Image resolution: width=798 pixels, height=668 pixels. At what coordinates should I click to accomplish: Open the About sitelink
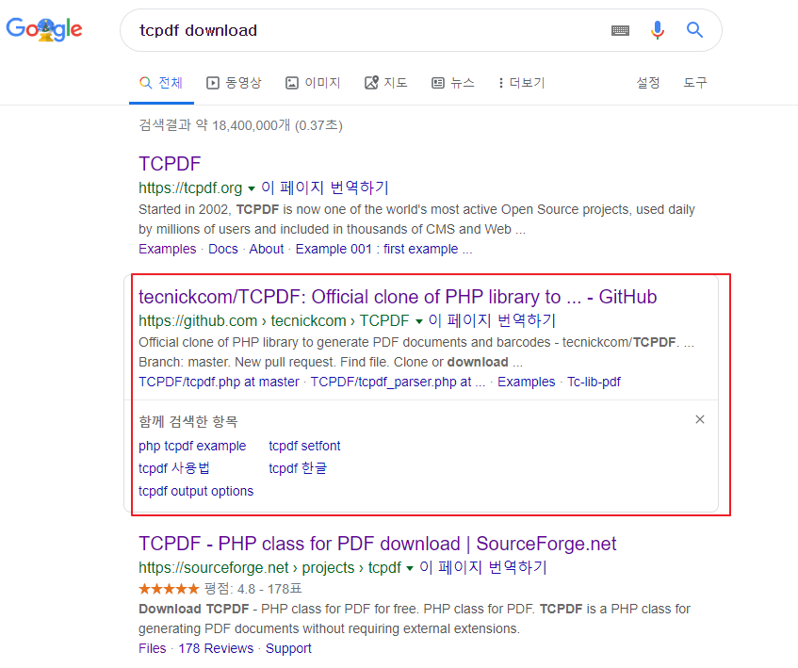[267, 249]
